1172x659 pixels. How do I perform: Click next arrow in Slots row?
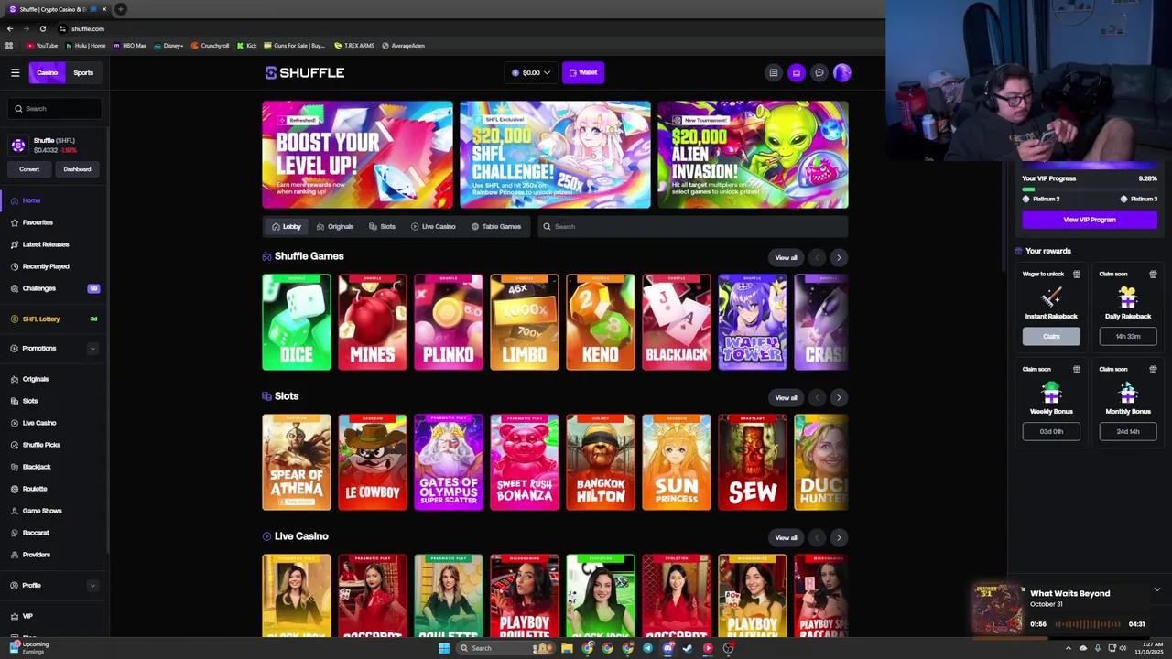pos(839,398)
